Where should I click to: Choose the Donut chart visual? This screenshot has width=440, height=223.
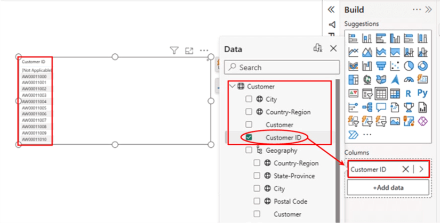coord(422,66)
